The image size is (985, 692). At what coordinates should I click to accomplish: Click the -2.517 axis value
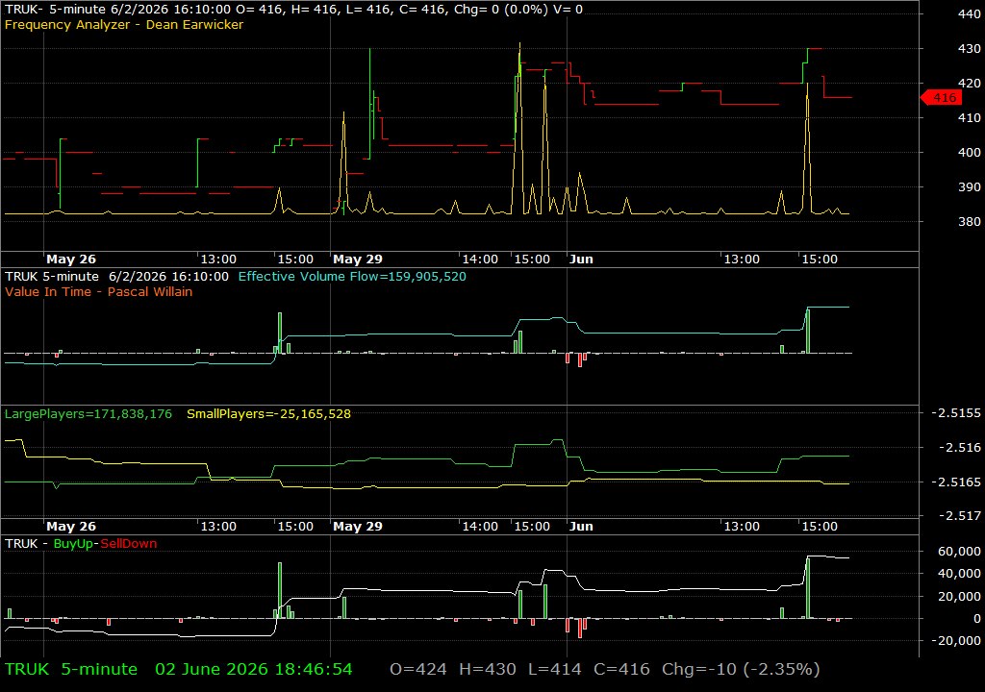[x=959, y=515]
